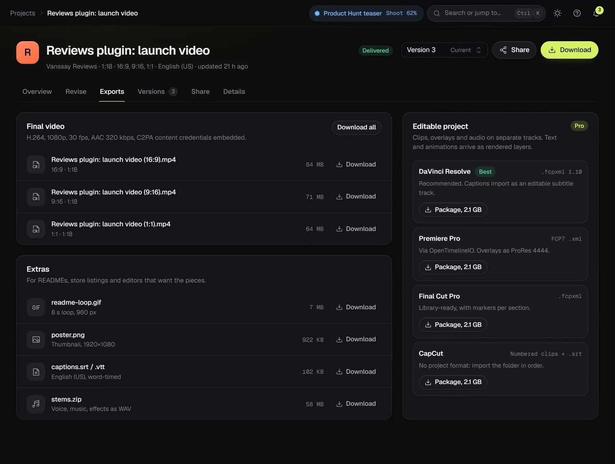Click the green Download button
The height and width of the screenshot is (464, 615).
(569, 50)
